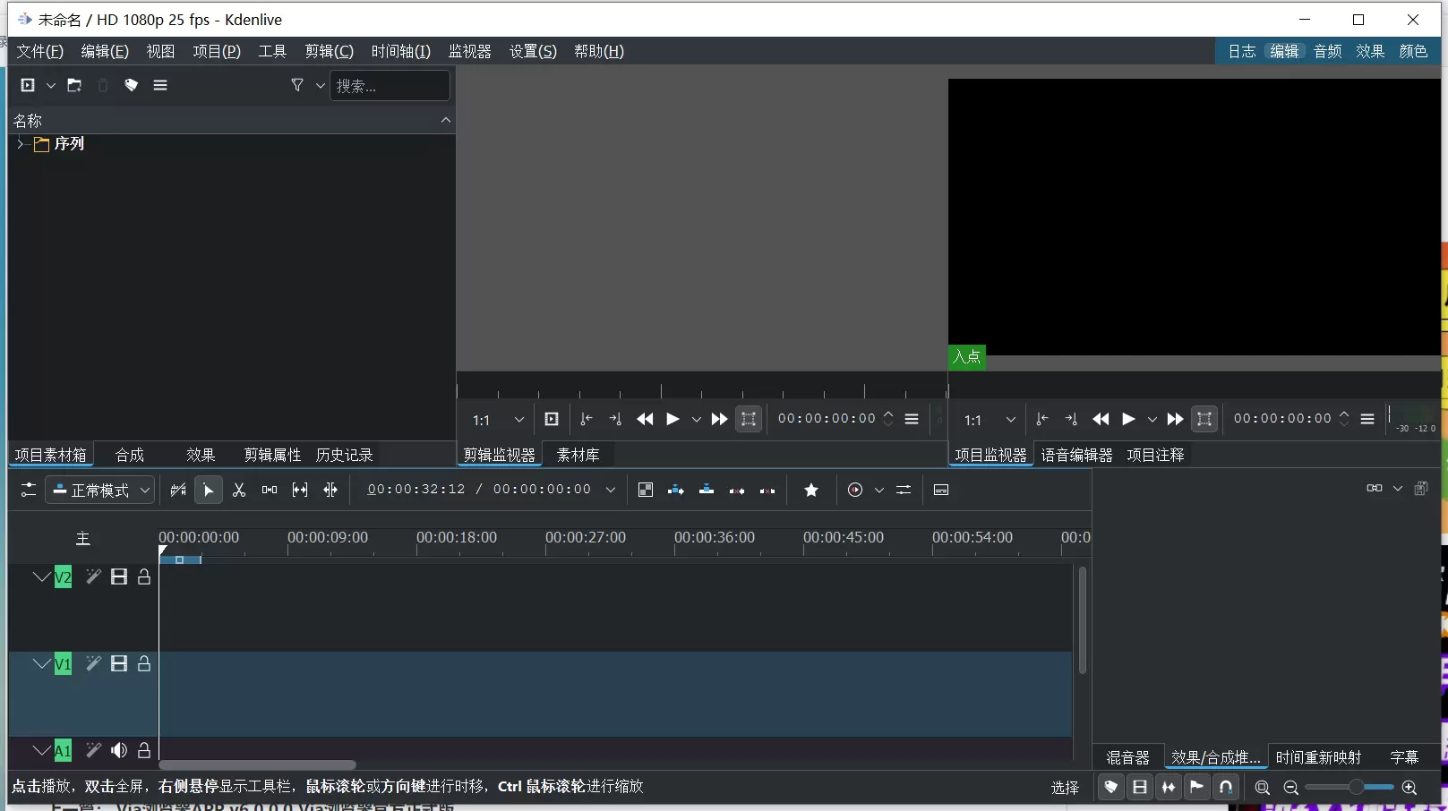Select the razor cut tool
The height and width of the screenshot is (811, 1448).
click(239, 490)
